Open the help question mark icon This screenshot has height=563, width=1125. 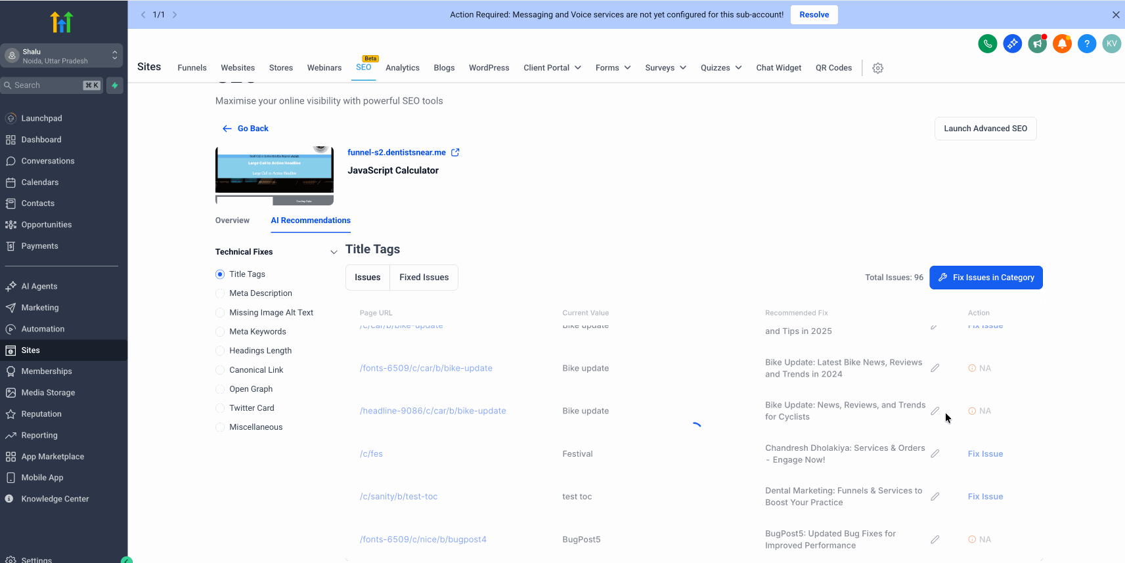1087,44
